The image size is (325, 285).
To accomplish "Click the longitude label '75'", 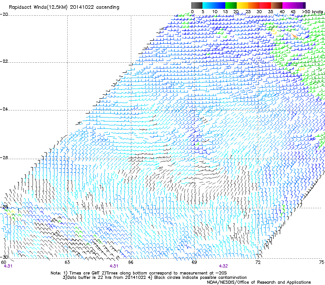I will [x=321, y=262].
